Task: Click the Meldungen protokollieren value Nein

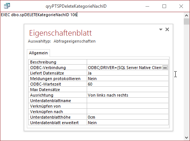Action: [x=128, y=79]
